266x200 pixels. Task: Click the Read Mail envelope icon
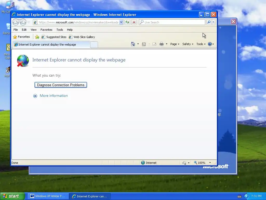click(154, 44)
